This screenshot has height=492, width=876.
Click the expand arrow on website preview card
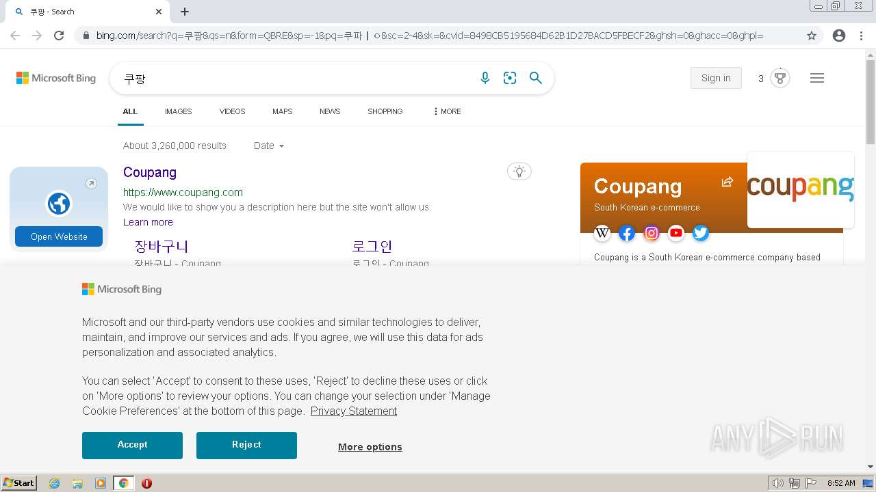pos(91,183)
